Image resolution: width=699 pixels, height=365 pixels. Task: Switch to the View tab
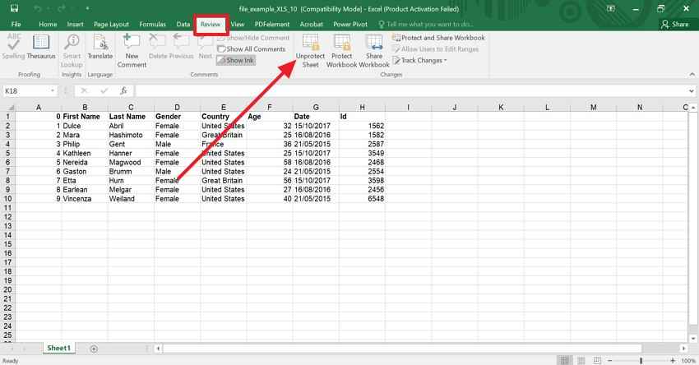click(x=238, y=24)
